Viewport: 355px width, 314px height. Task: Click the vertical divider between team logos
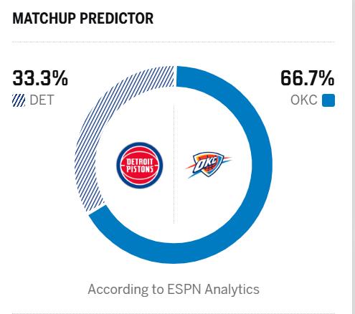(174, 163)
